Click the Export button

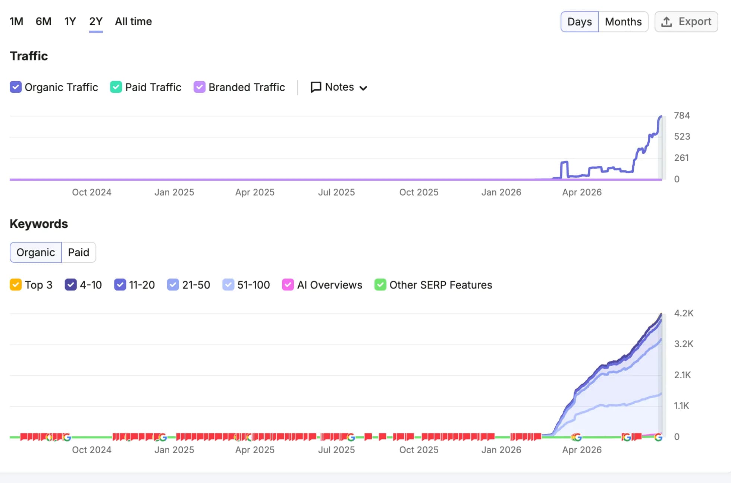686,22
